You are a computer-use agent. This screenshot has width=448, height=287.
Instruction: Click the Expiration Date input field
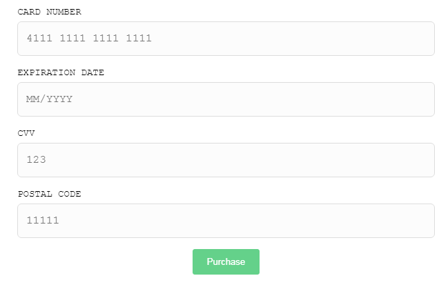pyautogui.click(x=226, y=99)
